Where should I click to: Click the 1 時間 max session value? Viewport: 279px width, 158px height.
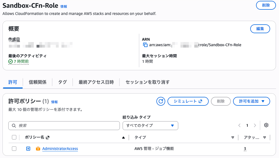[x=148, y=61]
